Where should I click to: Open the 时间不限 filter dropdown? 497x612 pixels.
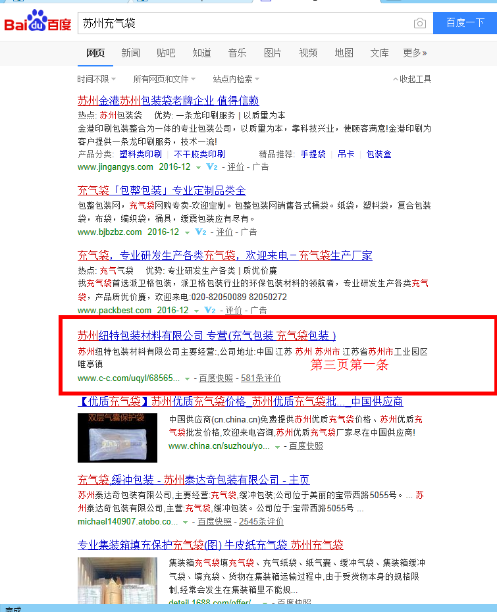(96, 79)
